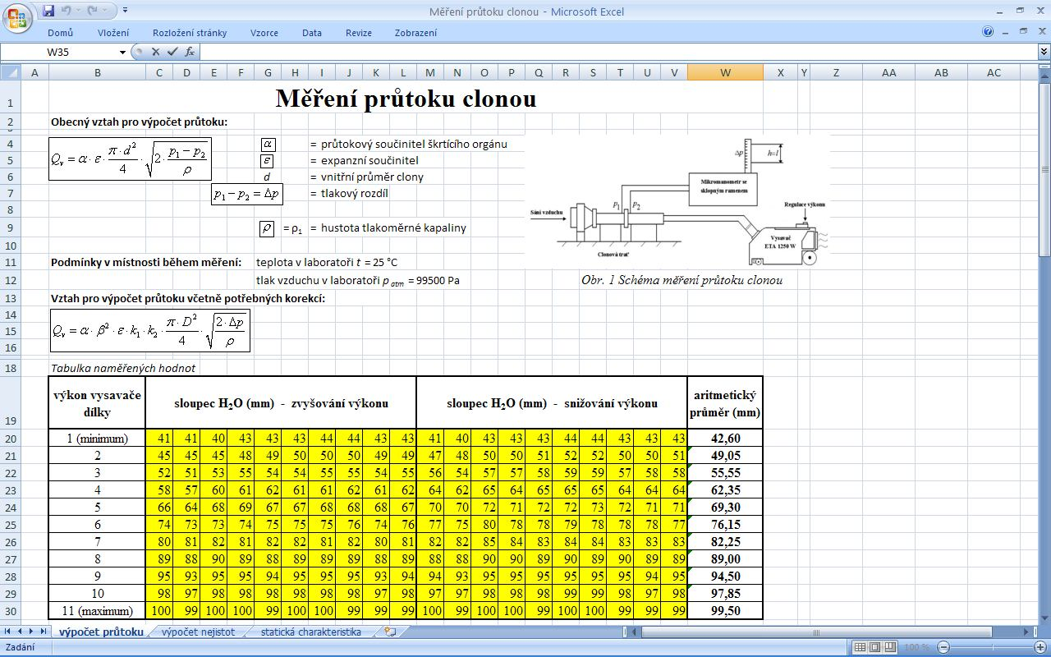Zoom out with the minus button
1051x657 pixels.
(x=943, y=647)
